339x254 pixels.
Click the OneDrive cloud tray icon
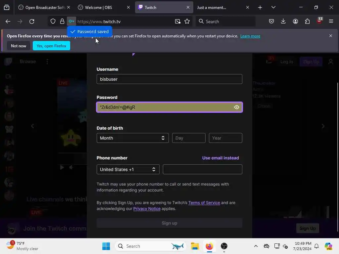coord(266,246)
